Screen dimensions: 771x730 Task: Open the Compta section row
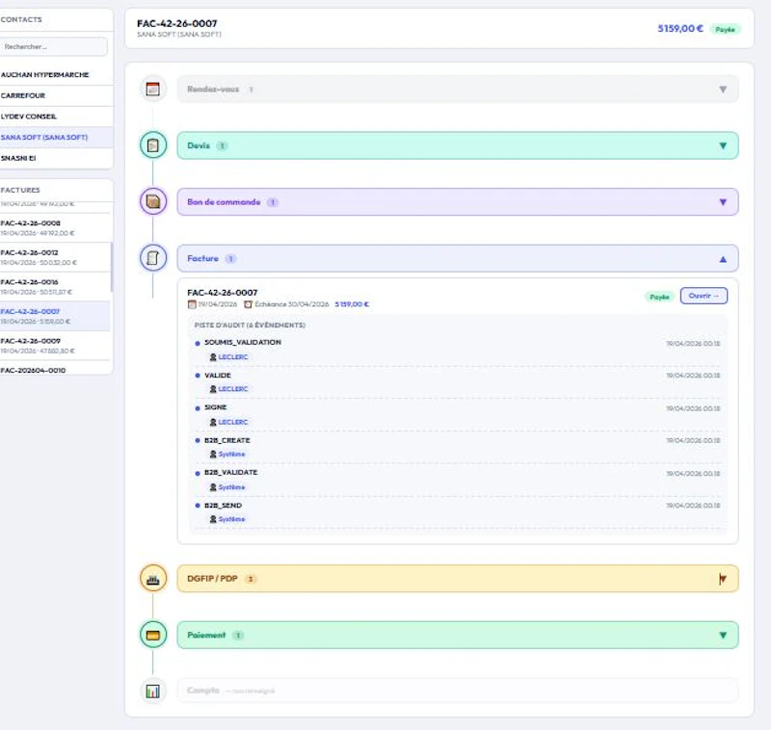(x=457, y=691)
